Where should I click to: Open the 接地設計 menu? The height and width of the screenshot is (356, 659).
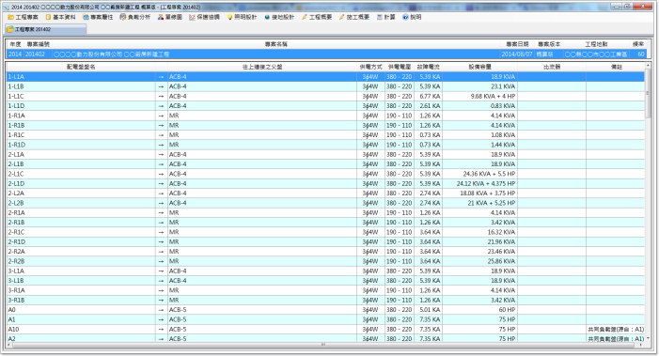point(279,17)
